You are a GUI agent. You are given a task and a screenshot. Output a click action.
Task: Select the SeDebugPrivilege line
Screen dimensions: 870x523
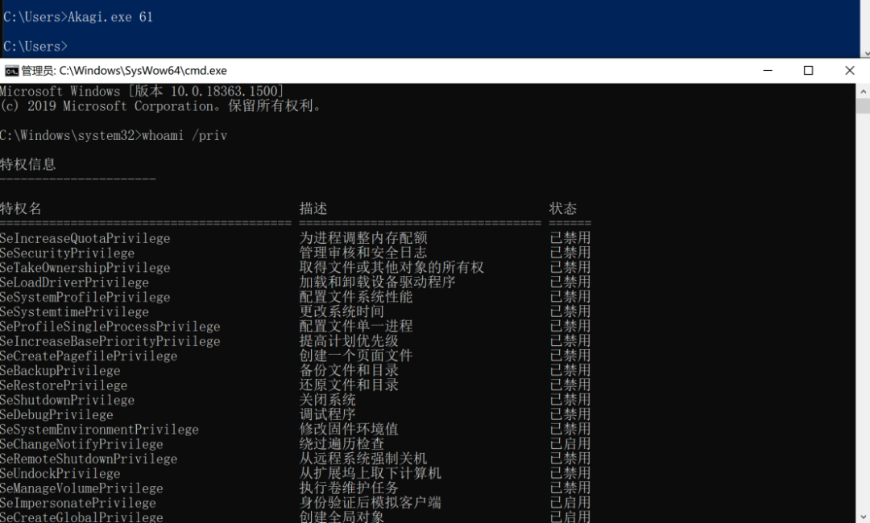click(56, 414)
